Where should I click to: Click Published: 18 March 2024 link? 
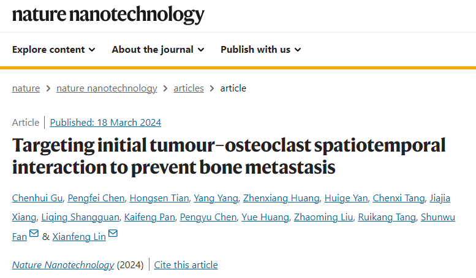[x=105, y=123]
